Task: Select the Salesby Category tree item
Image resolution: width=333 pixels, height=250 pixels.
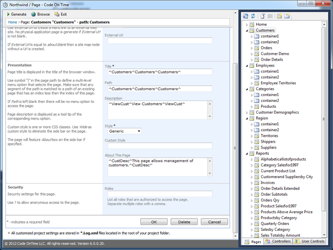Action: (275, 229)
